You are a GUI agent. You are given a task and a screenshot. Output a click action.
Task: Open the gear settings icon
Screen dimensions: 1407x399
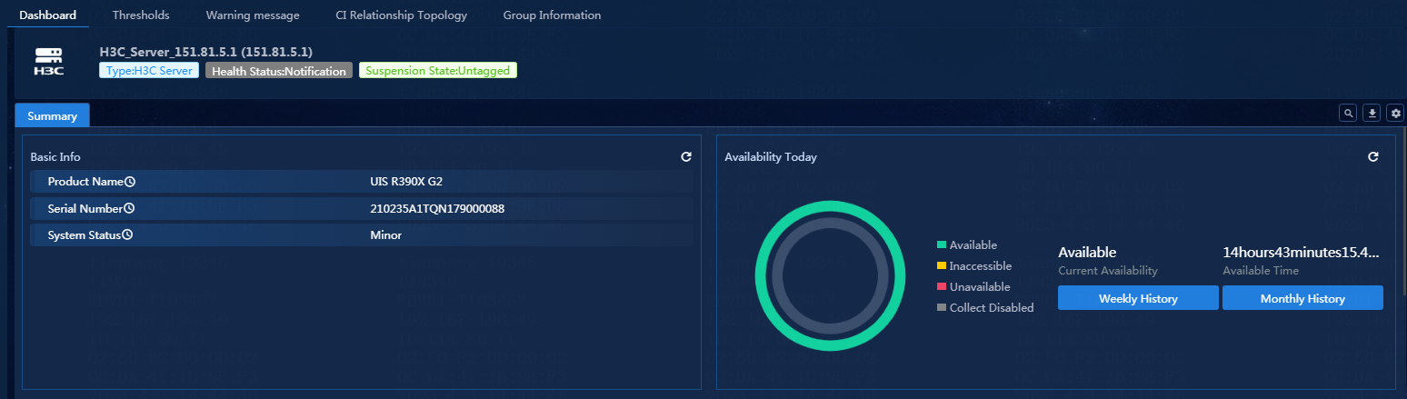coord(1396,113)
